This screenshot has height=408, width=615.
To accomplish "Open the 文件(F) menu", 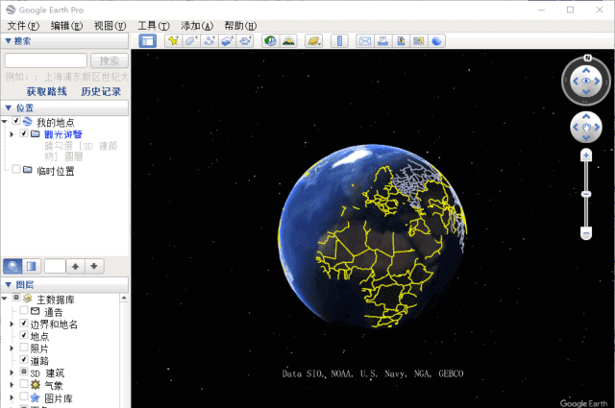I will [x=23, y=26].
